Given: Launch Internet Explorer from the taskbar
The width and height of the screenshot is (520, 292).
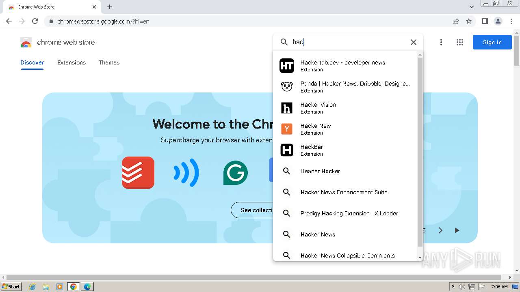Looking at the screenshot, I should click(32, 287).
